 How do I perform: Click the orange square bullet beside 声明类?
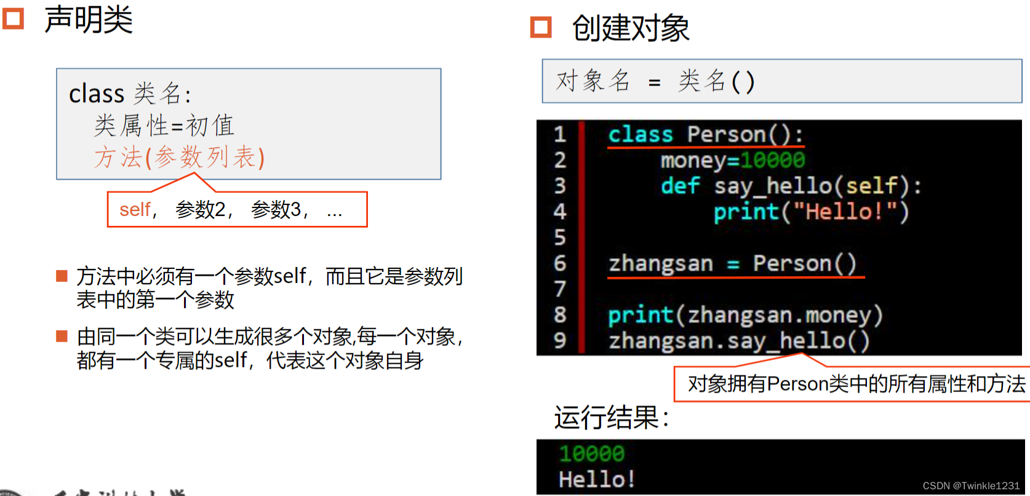[13, 18]
